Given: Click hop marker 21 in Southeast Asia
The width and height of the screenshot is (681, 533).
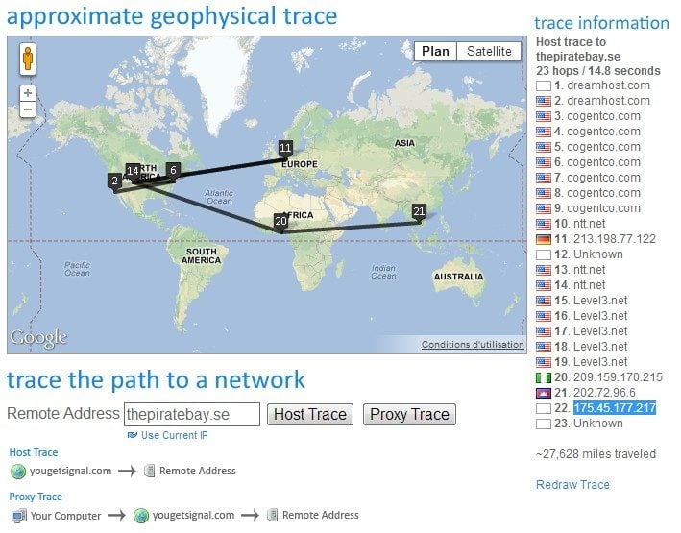Looking at the screenshot, I should [x=419, y=210].
